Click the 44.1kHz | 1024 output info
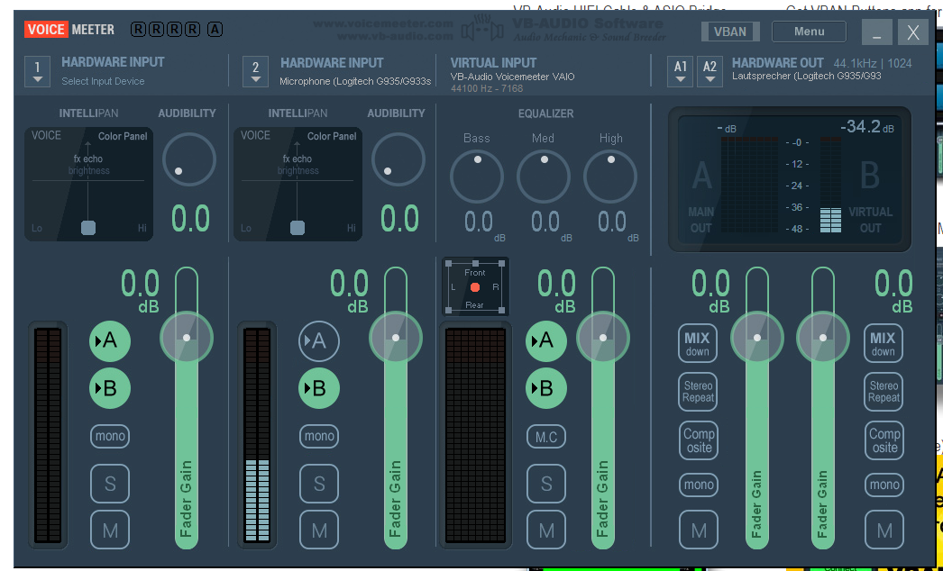 pos(873,63)
